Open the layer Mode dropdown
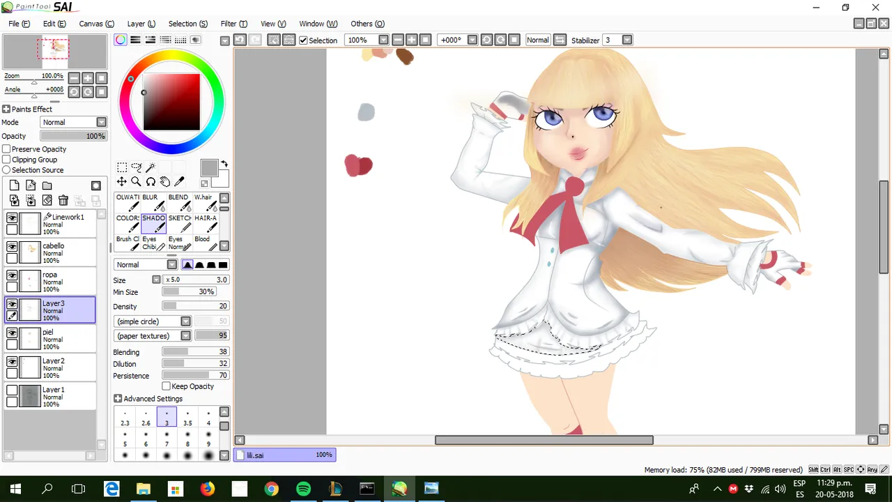The height and width of the screenshot is (502, 892). click(x=101, y=123)
